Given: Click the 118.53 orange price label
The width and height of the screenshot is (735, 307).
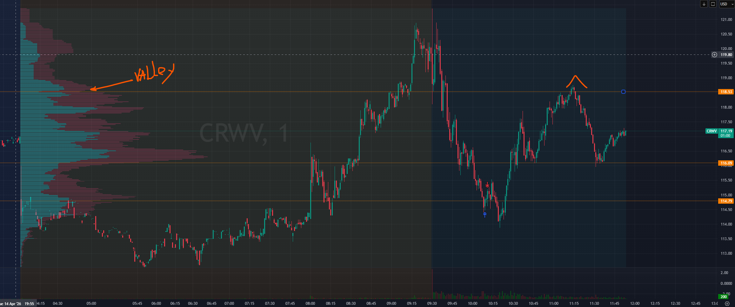Looking at the screenshot, I should [726, 92].
